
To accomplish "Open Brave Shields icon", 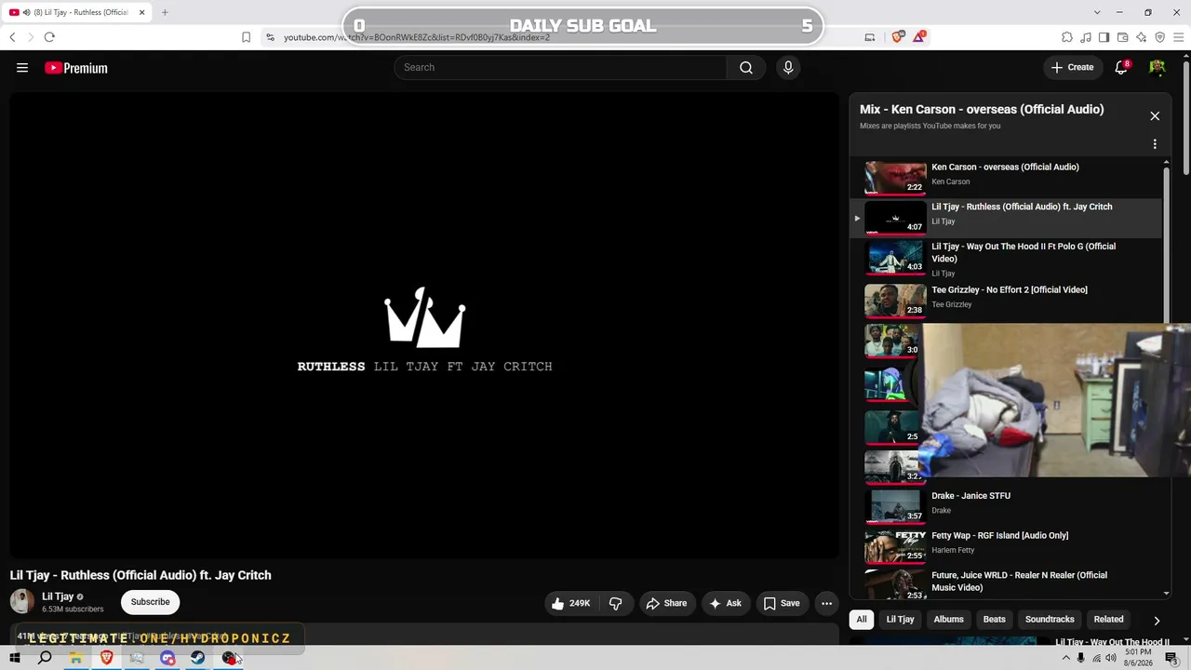I will (x=897, y=37).
